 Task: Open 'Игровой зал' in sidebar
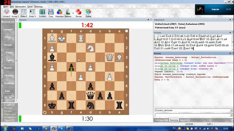(8, 22)
